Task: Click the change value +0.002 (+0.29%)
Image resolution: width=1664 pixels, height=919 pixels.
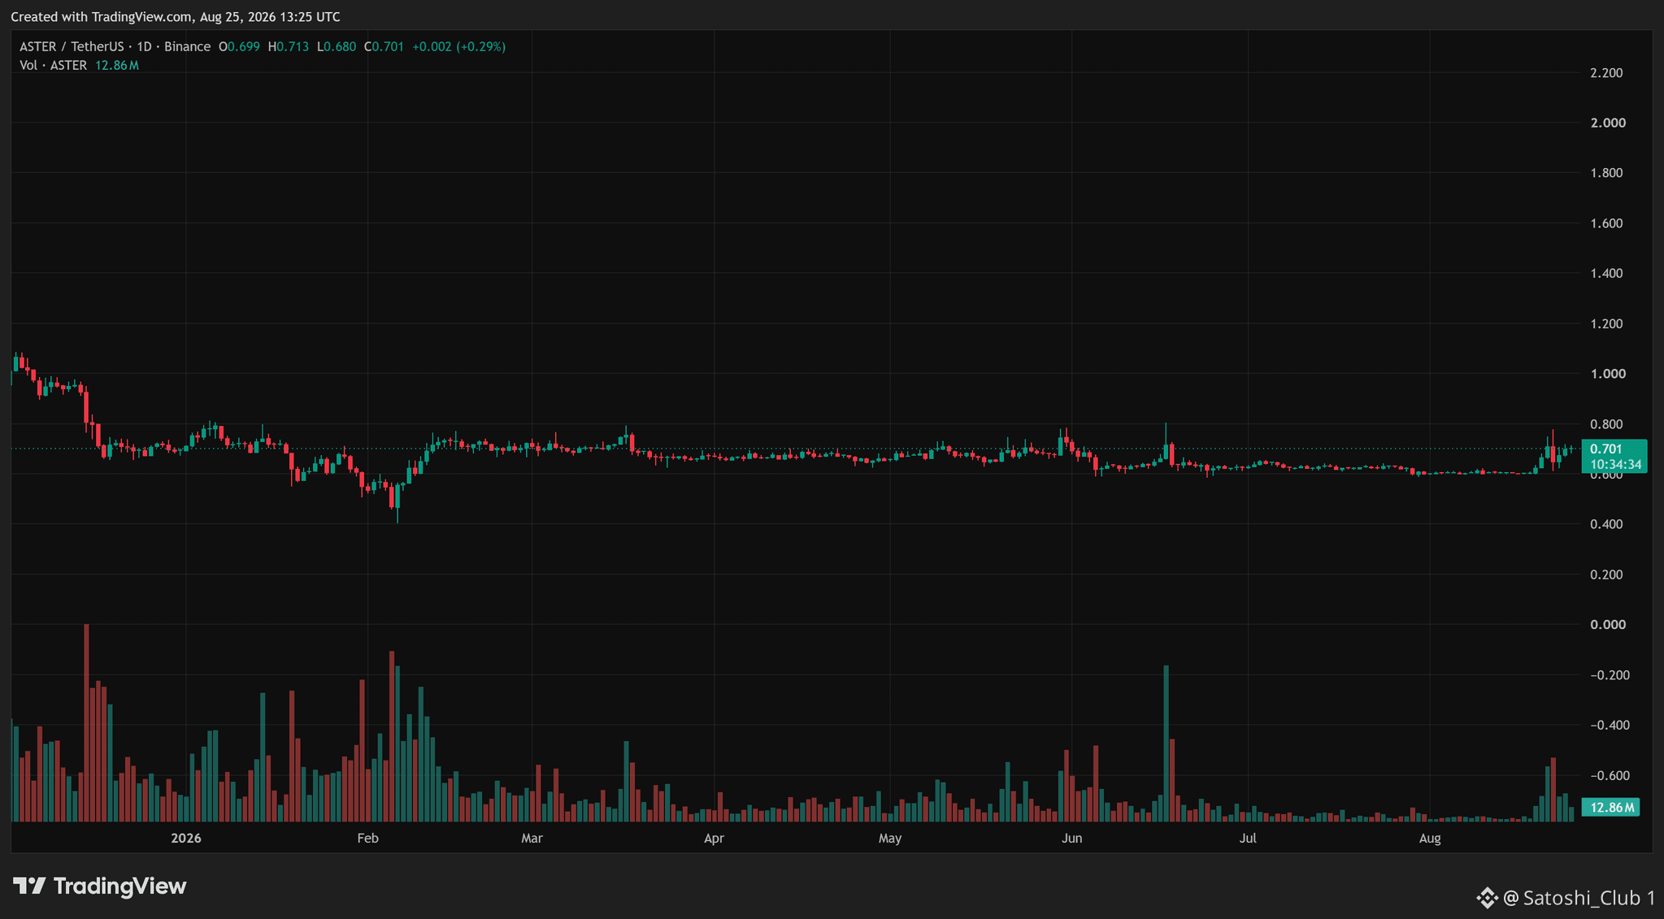Action: pos(459,47)
